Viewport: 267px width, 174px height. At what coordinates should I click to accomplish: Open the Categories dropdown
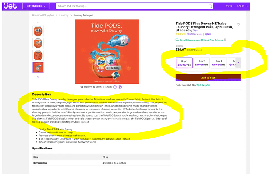[36, 6]
